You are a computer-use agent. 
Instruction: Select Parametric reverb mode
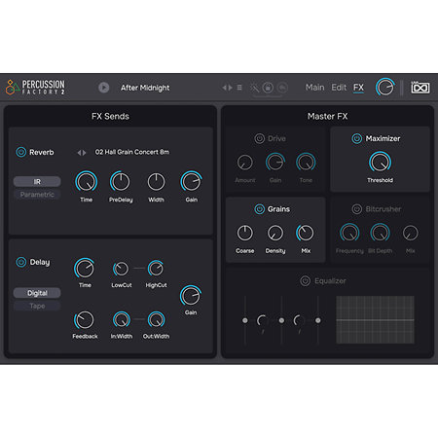[x=37, y=195]
